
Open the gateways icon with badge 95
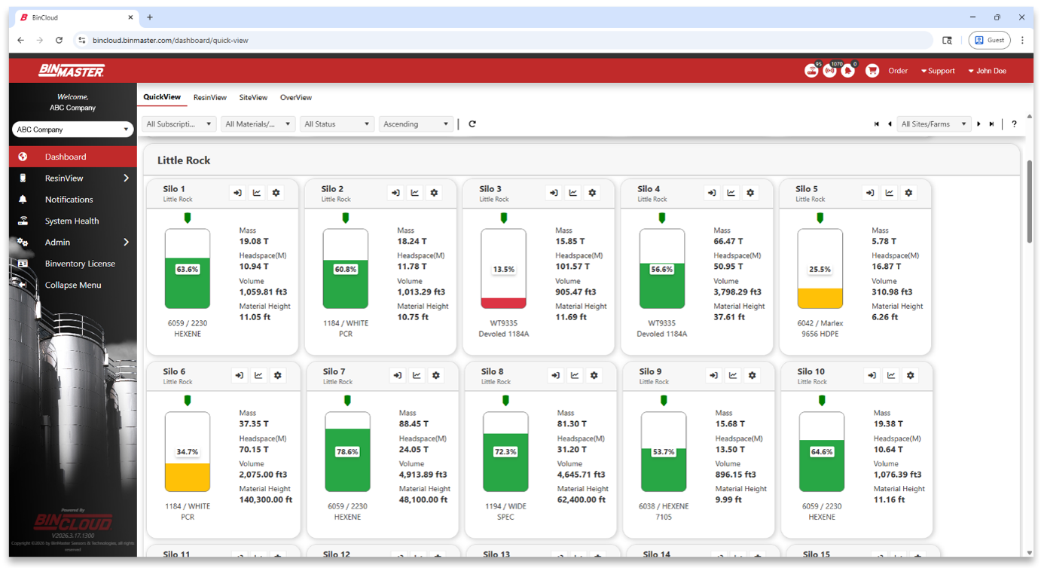pos(811,71)
